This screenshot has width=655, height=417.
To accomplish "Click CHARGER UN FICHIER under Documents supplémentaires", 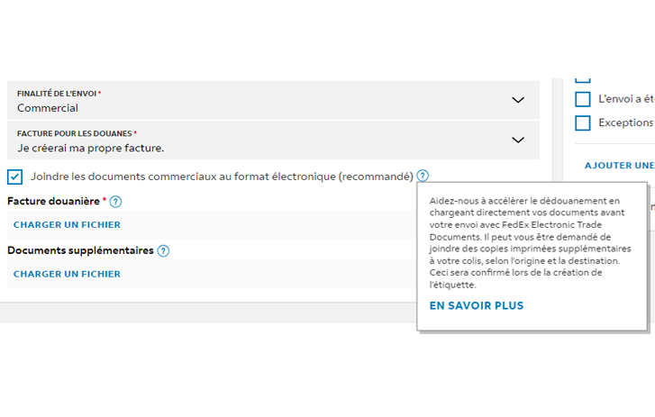I will pyautogui.click(x=67, y=274).
